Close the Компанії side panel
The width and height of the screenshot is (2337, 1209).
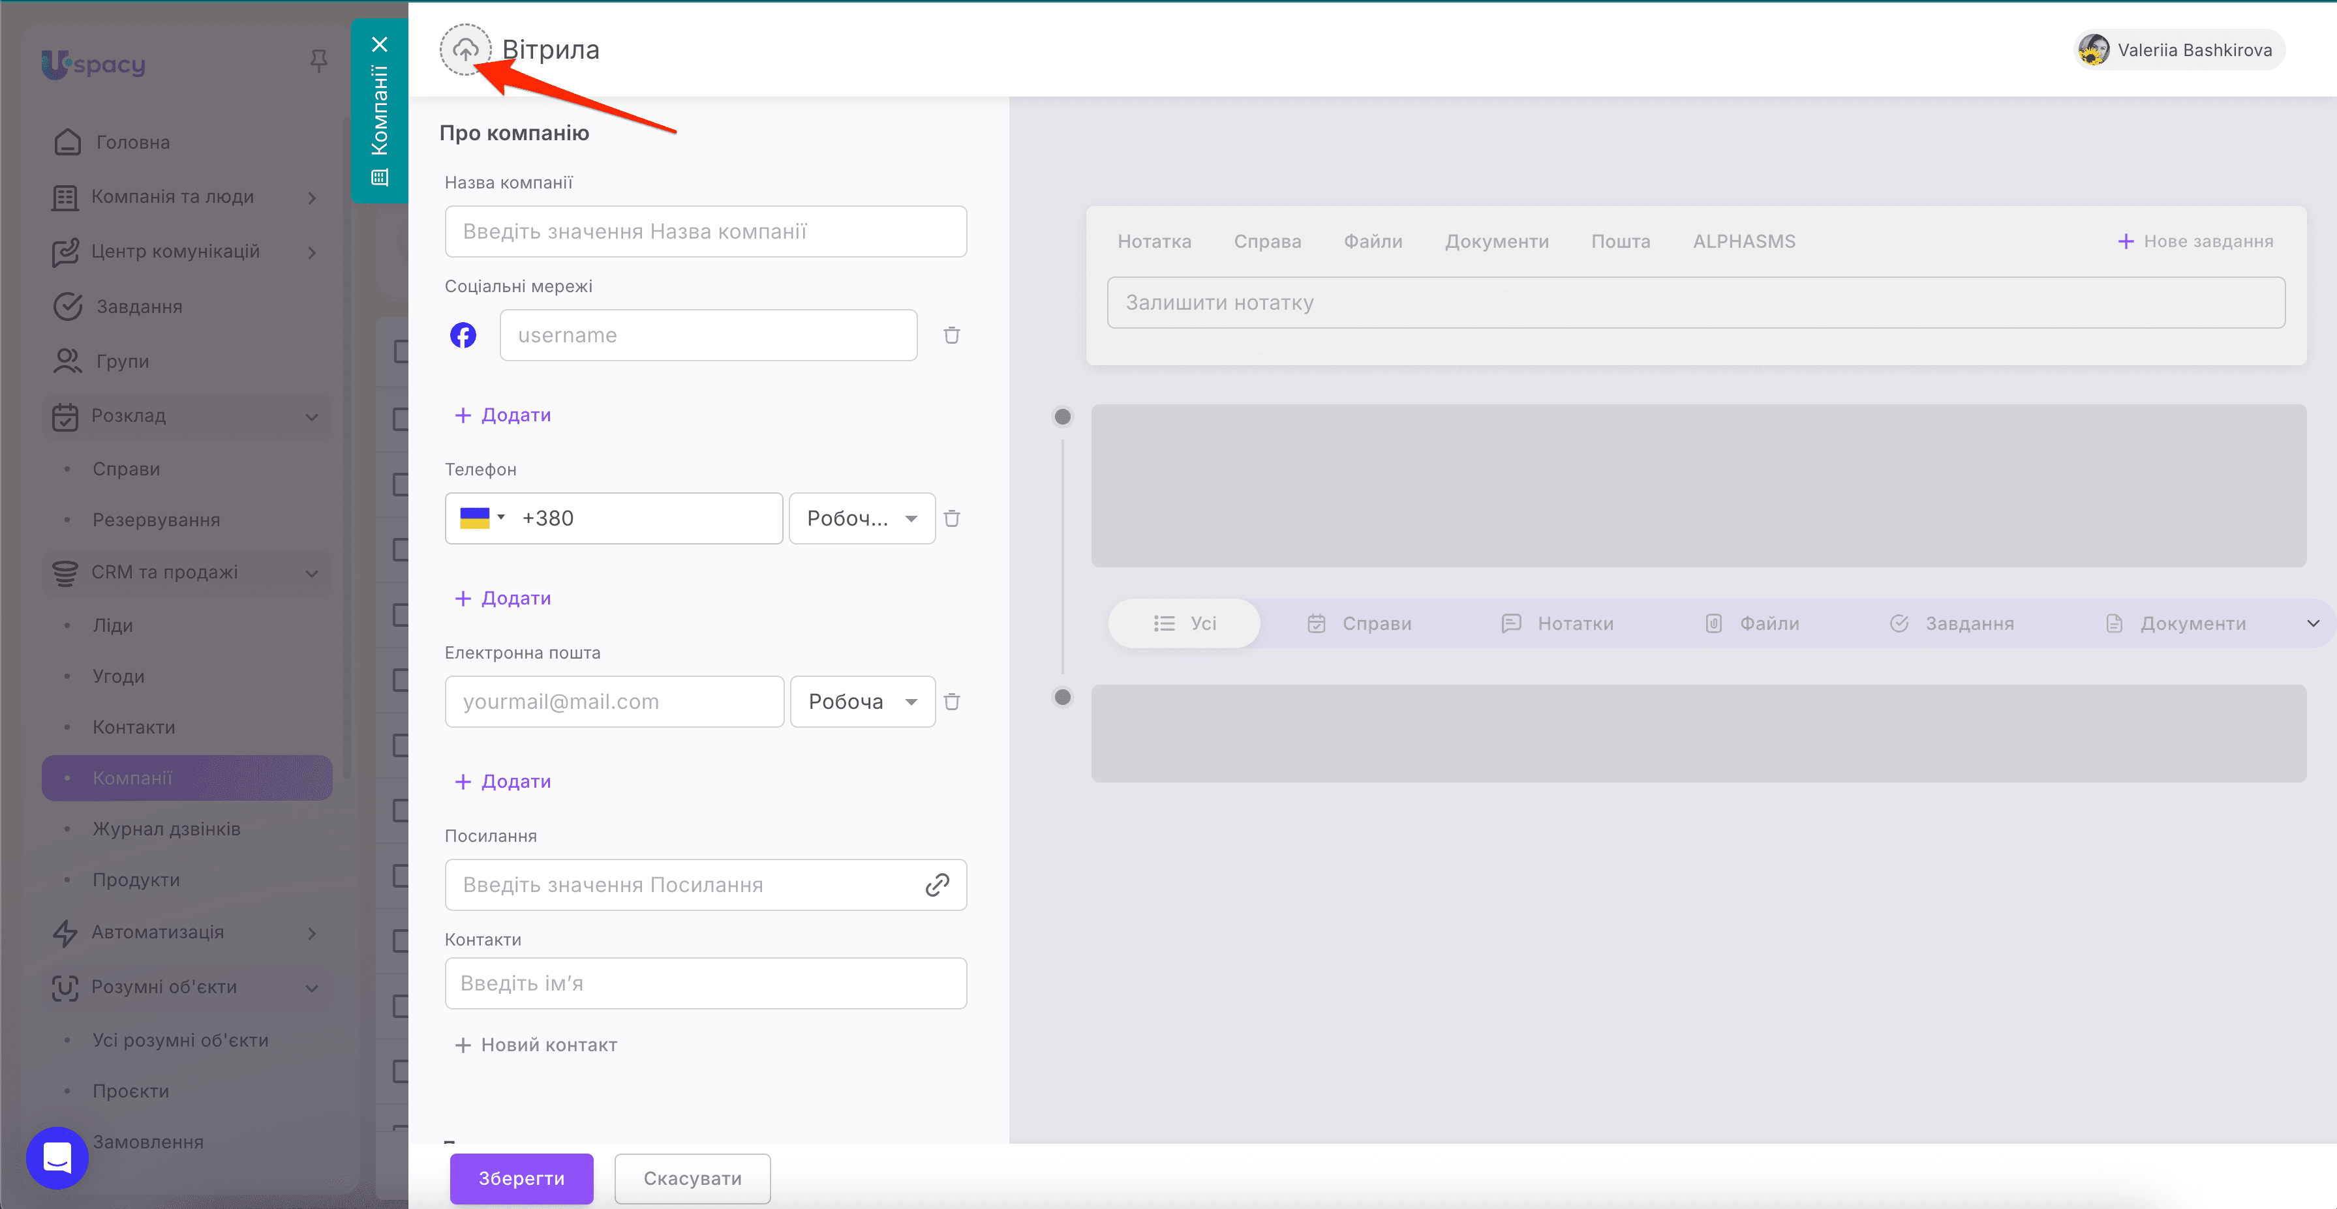tap(379, 44)
